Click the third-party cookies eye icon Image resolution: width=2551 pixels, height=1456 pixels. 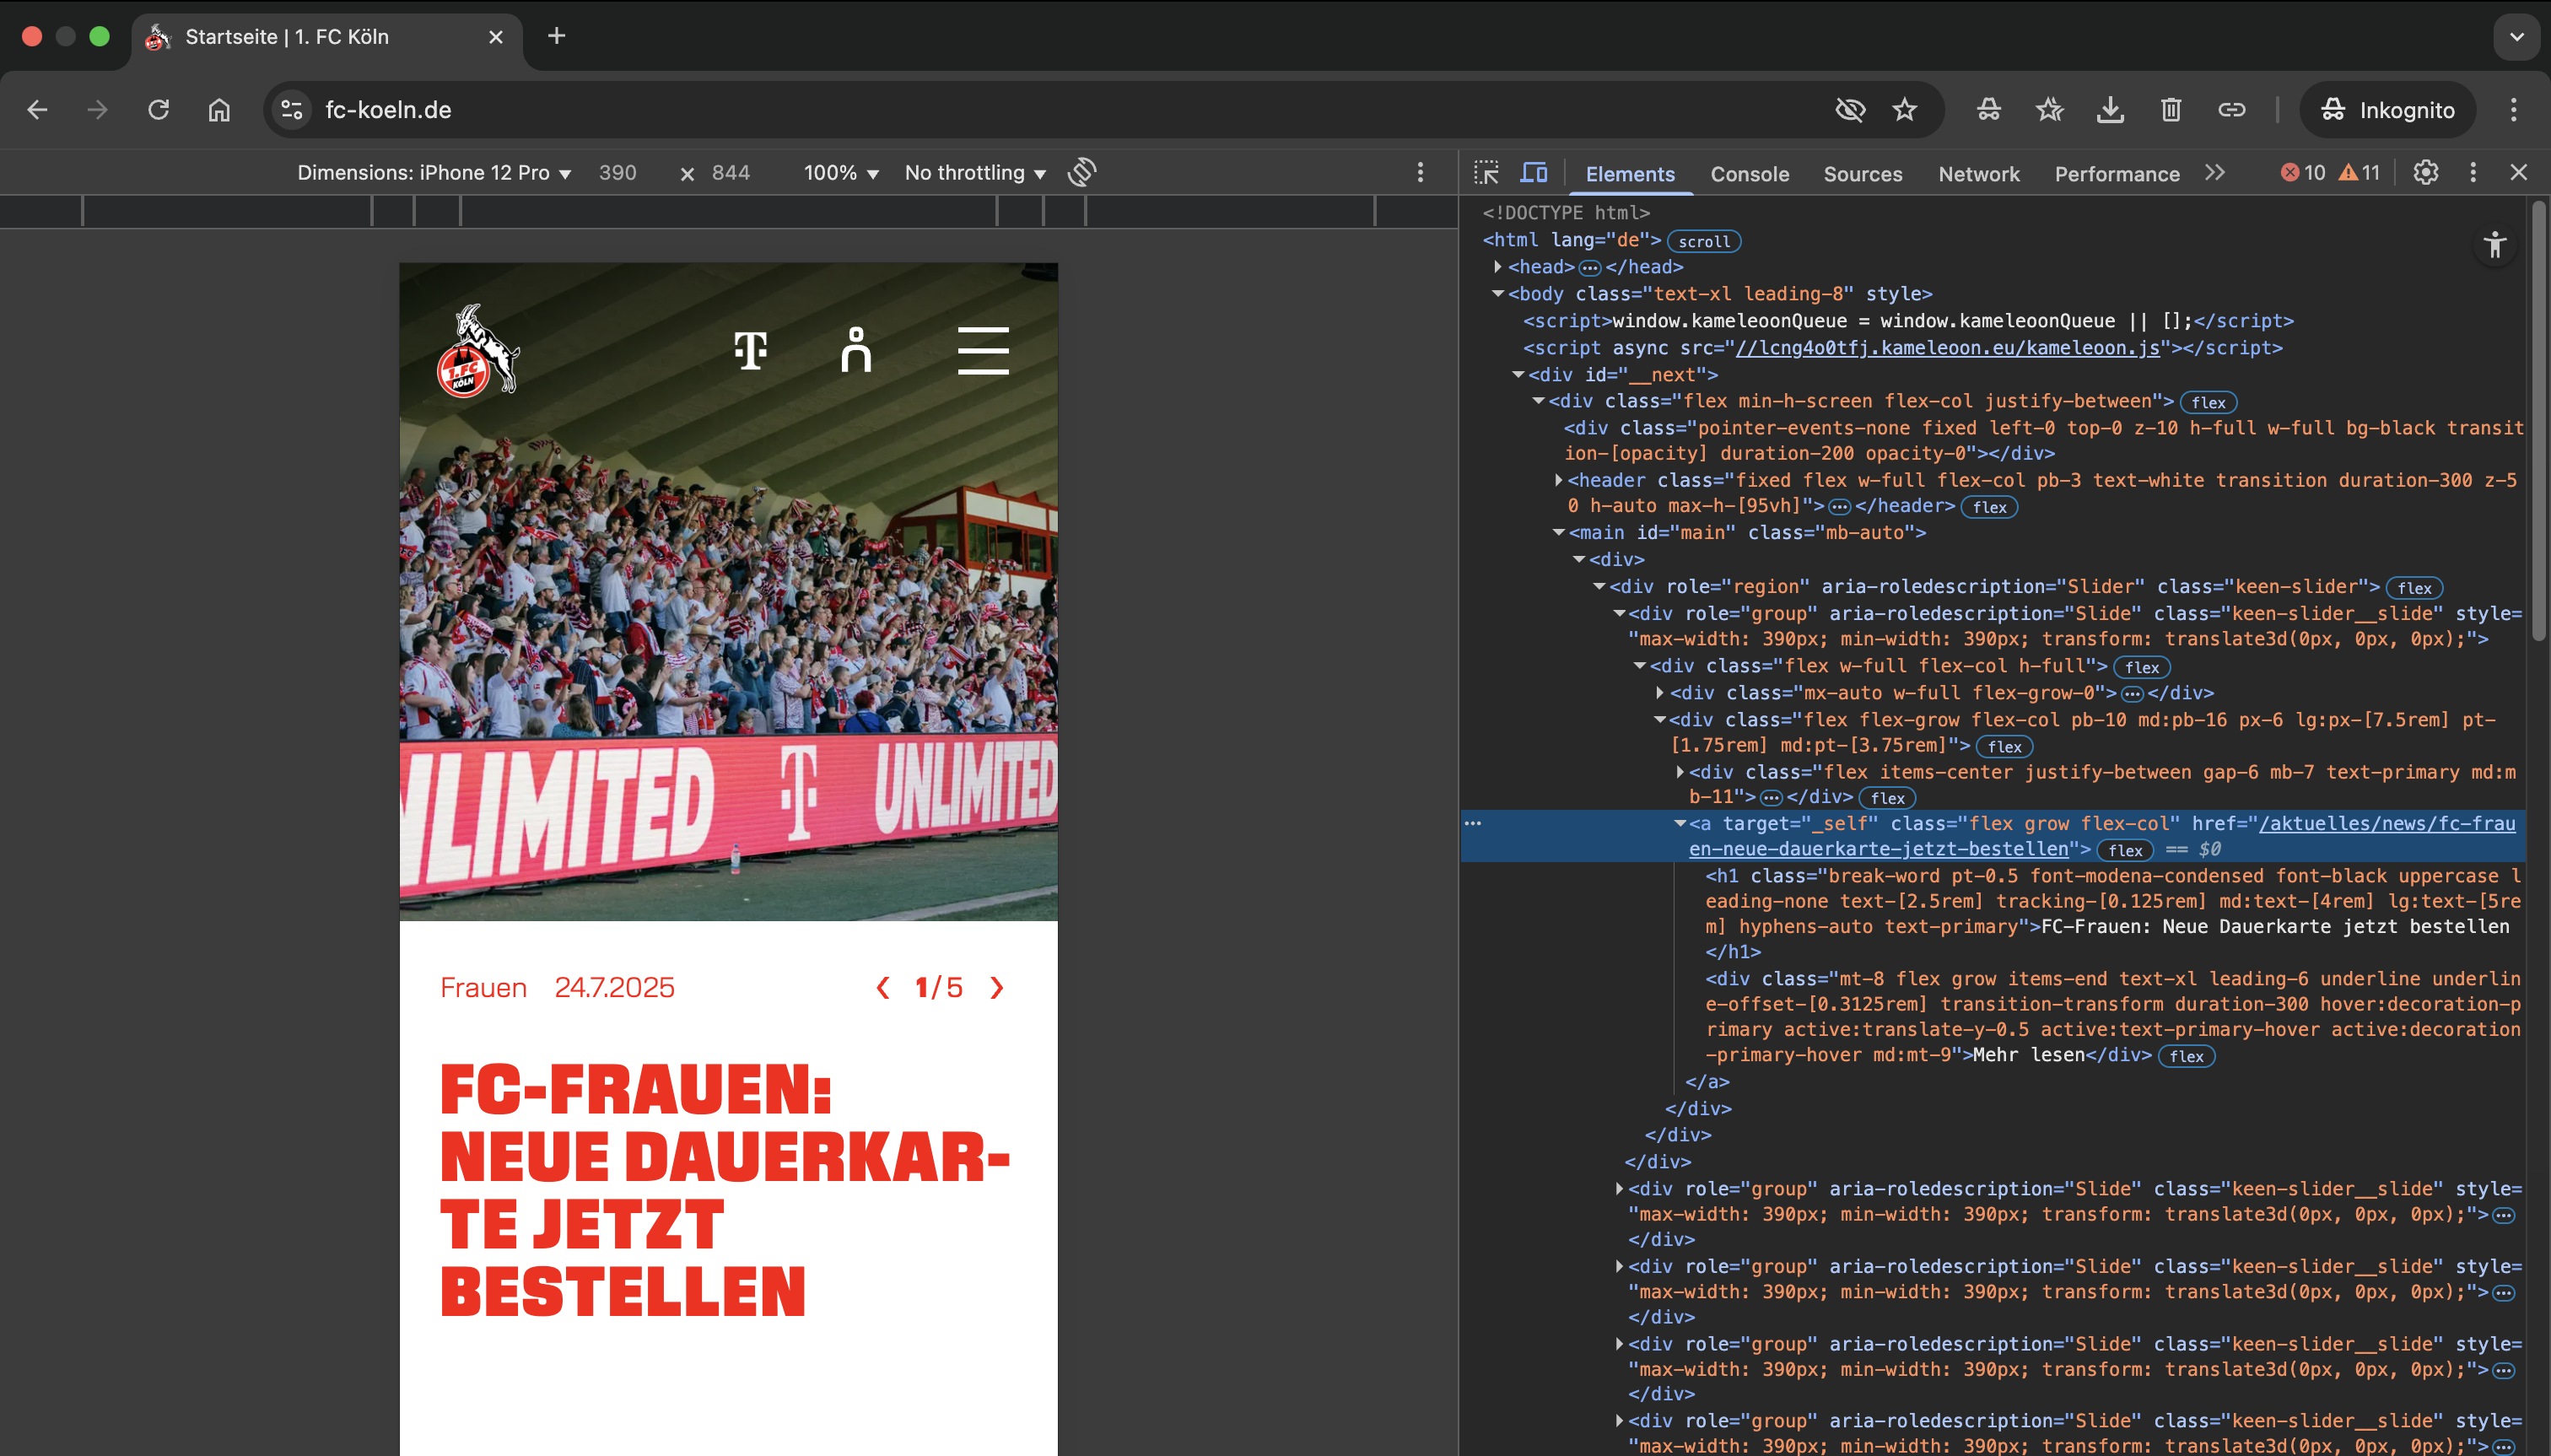coord(1850,110)
